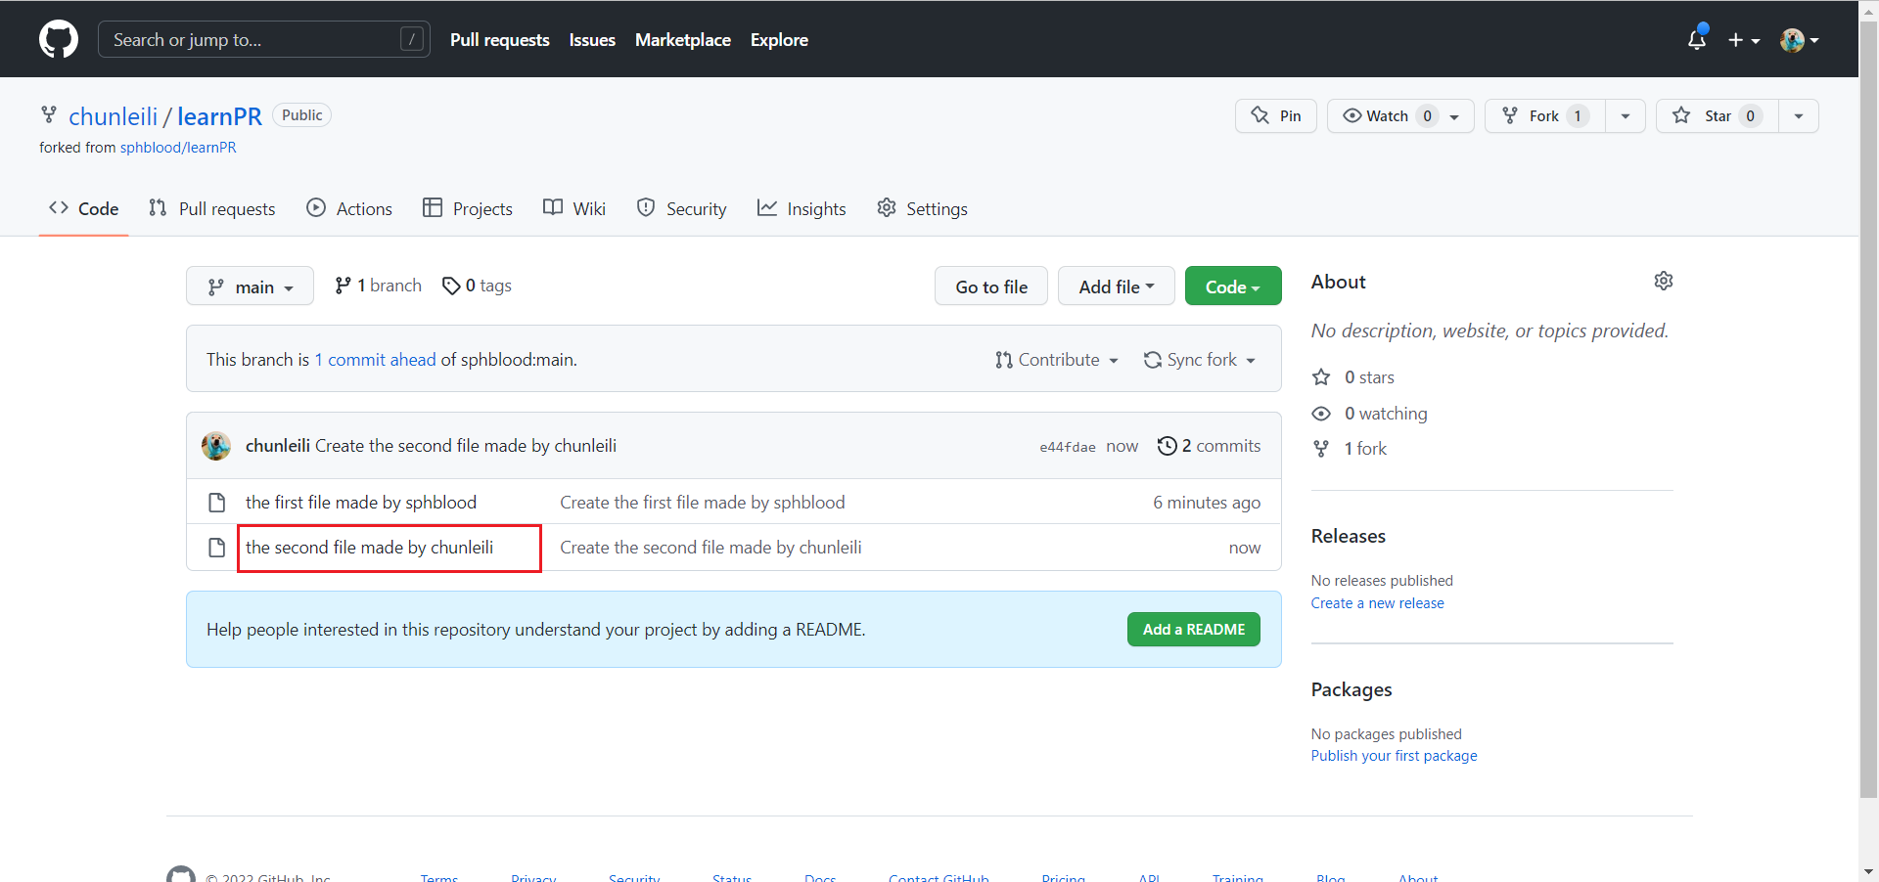This screenshot has height=882, width=1879.
Task: Star the learnPR repository
Action: pos(1718,115)
